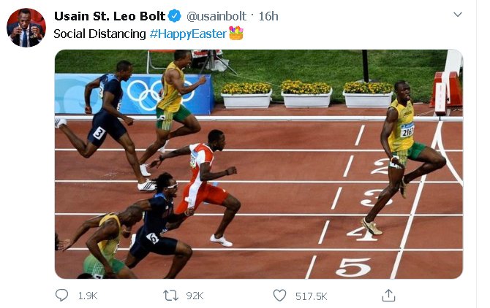
Task: Click the Social Distancing tweet text
Action: pyautogui.click(x=99, y=34)
